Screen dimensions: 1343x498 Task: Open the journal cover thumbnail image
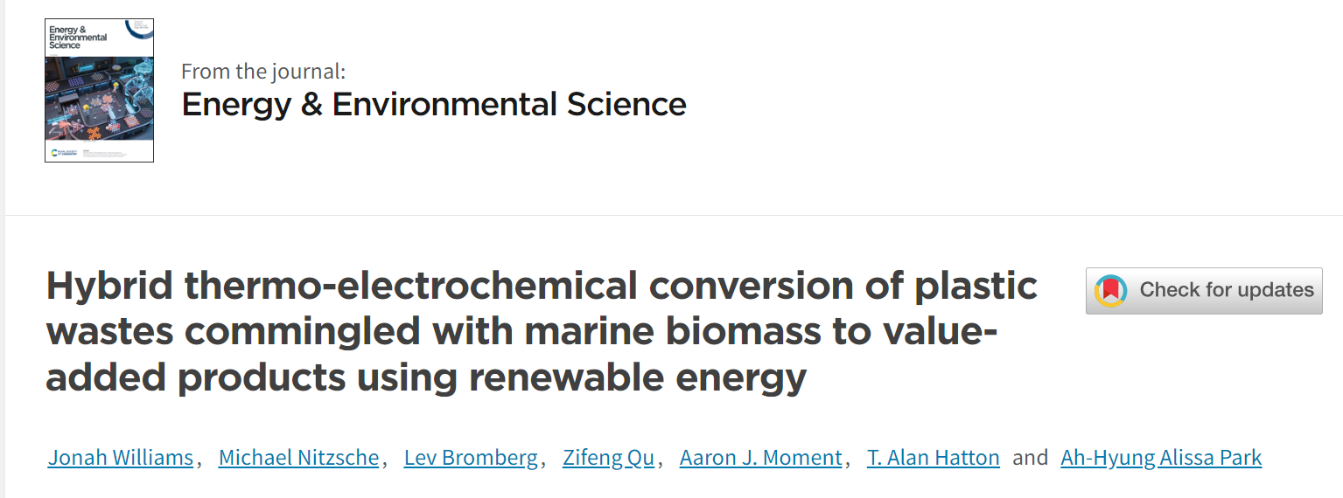[x=99, y=90]
